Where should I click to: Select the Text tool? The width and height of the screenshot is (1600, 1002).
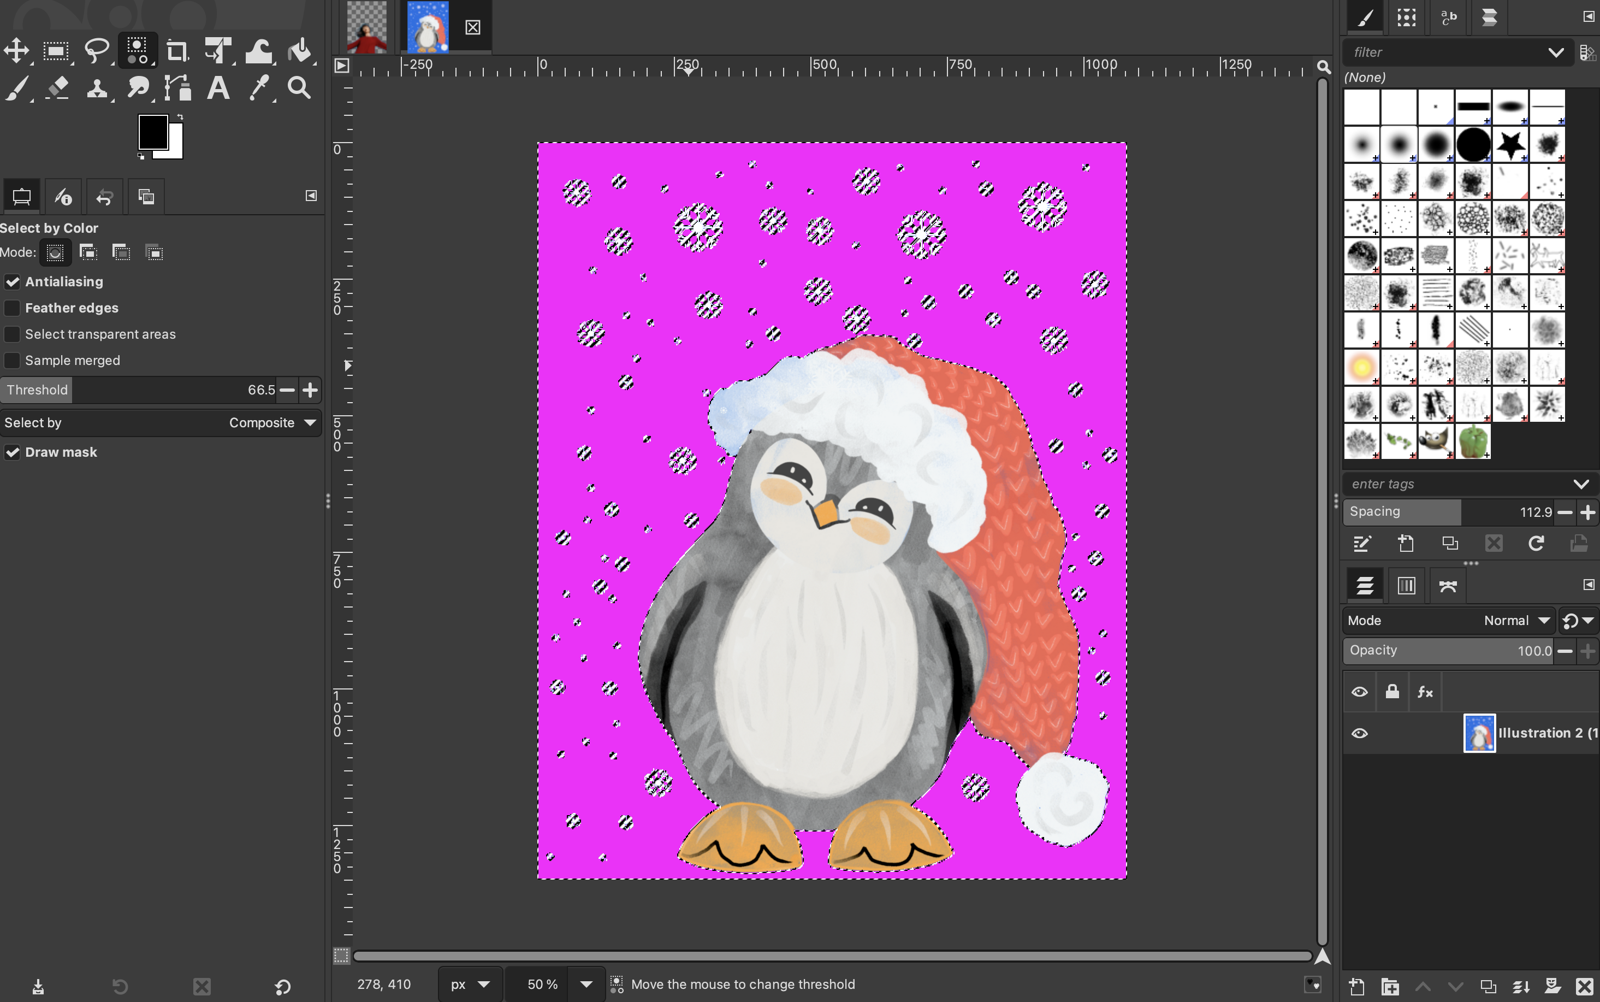pos(218,87)
